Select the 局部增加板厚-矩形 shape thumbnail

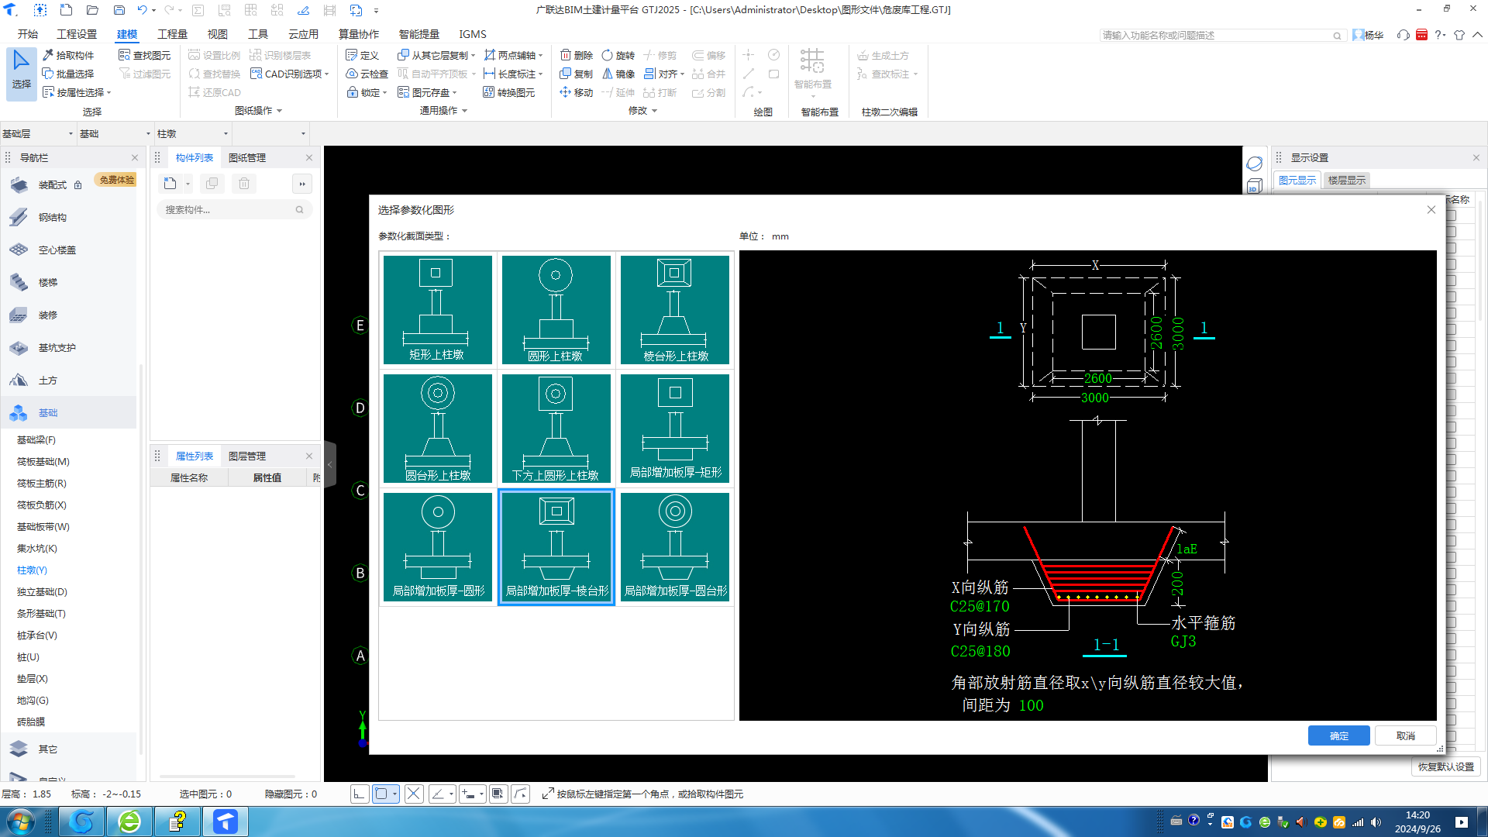pos(674,429)
